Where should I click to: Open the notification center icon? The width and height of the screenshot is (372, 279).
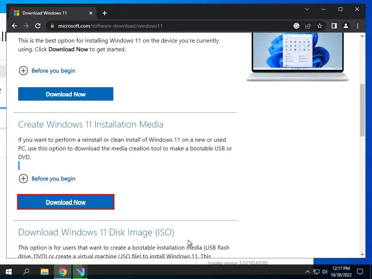[x=360, y=272]
